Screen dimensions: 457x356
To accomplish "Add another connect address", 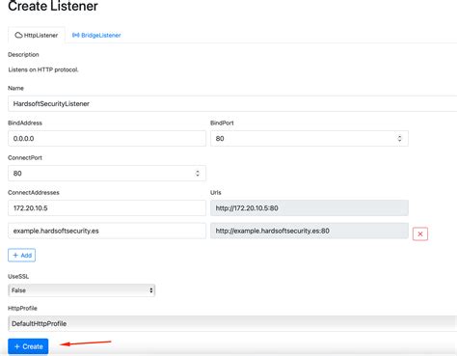I will pos(22,256).
